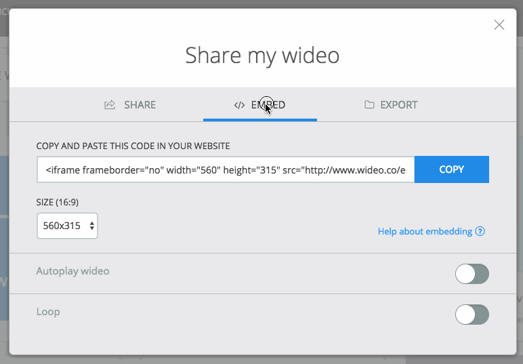Click the Share my wideo heading

coord(262,55)
